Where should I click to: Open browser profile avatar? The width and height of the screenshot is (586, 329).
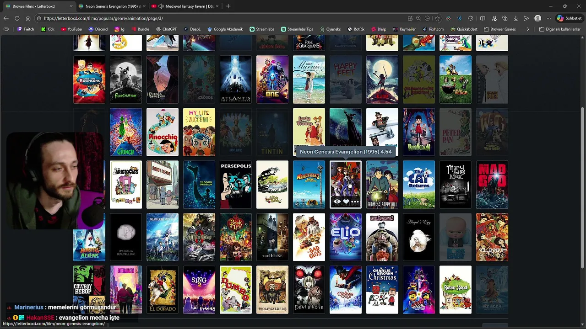(538, 18)
